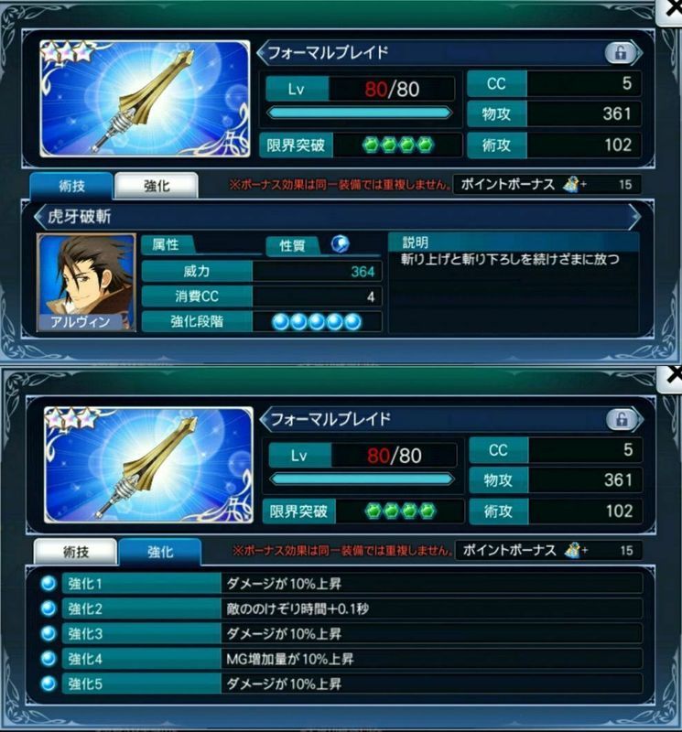Click the blue 性質 orb icon

340,243
